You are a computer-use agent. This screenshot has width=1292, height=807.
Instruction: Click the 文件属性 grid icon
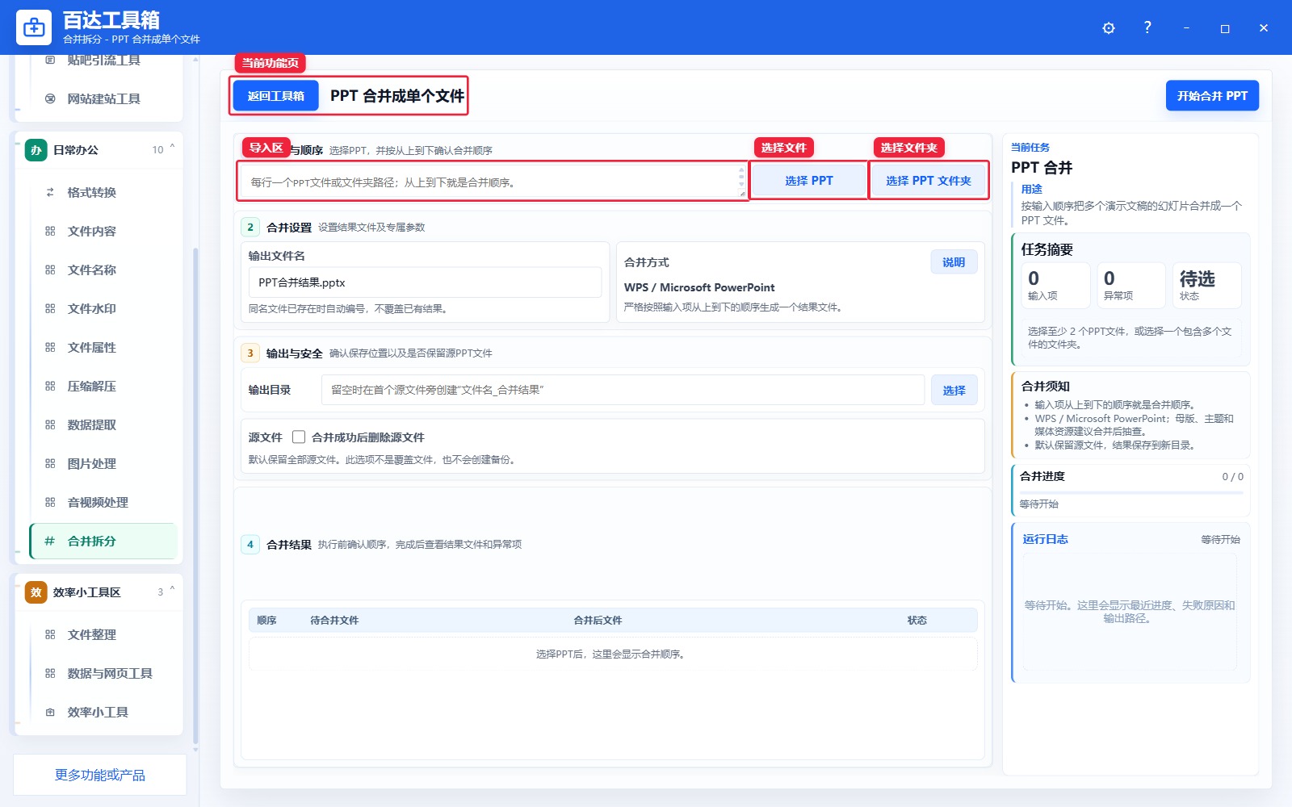[50, 347]
